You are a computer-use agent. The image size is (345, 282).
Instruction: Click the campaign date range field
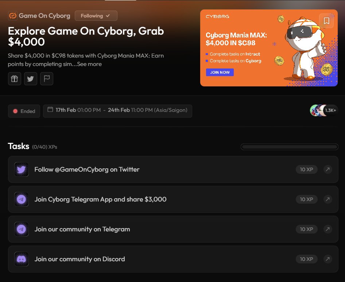(x=117, y=111)
